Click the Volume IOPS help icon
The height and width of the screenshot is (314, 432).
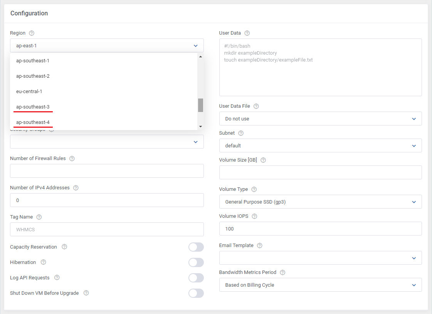[255, 216]
